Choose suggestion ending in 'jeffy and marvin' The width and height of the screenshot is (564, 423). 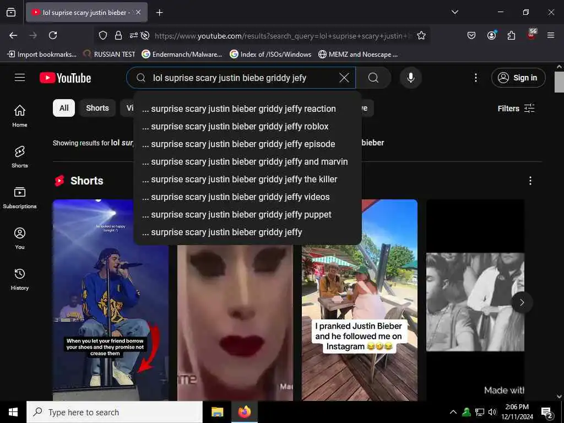point(247,161)
